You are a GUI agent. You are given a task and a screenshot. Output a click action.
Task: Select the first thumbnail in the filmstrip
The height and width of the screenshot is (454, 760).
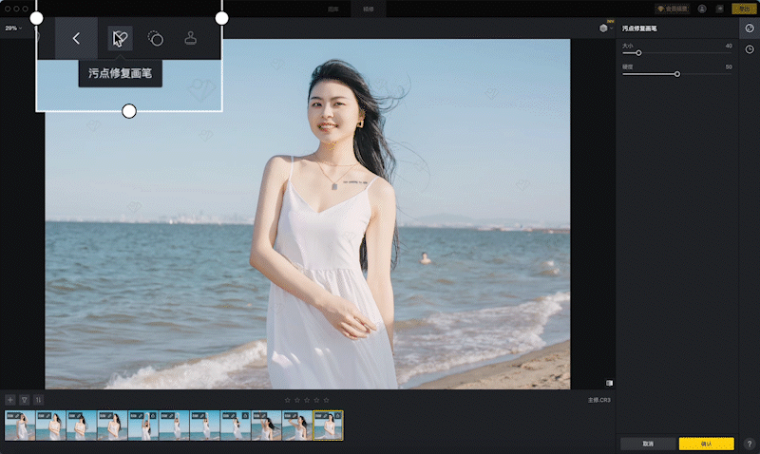19,426
